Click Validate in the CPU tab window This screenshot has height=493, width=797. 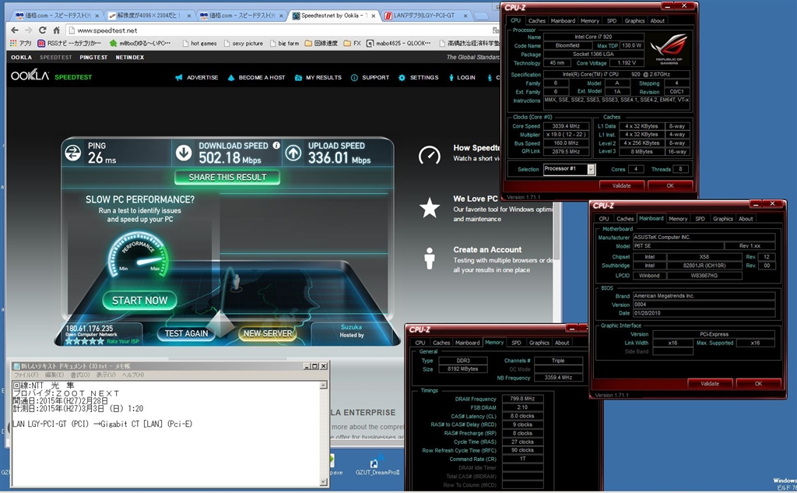click(x=622, y=185)
